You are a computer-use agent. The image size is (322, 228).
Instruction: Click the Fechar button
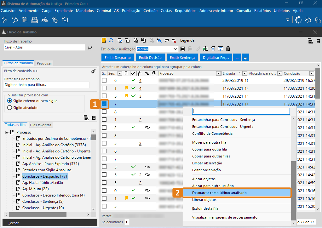50,223
